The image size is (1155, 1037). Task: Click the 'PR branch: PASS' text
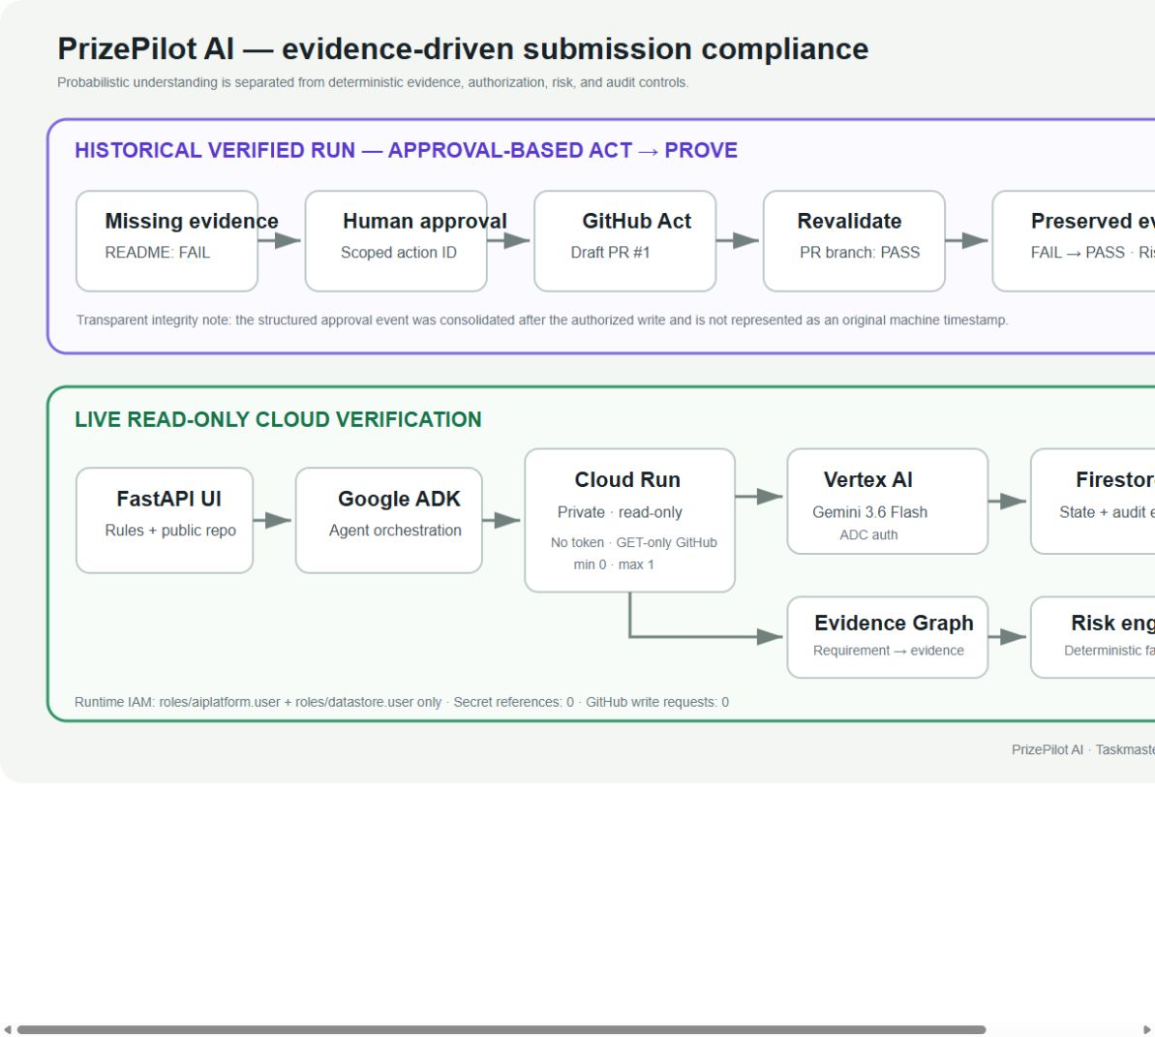(x=860, y=253)
